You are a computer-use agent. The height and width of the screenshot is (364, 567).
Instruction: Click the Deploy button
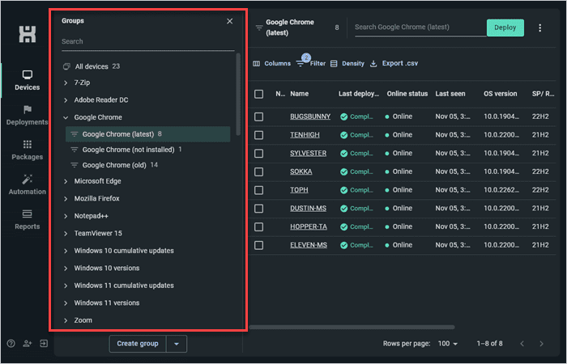point(505,28)
